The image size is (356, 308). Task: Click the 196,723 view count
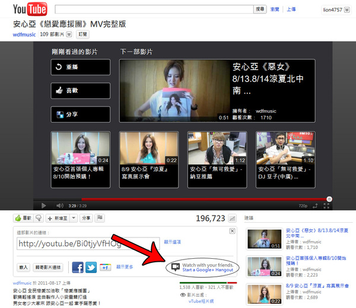(x=211, y=218)
